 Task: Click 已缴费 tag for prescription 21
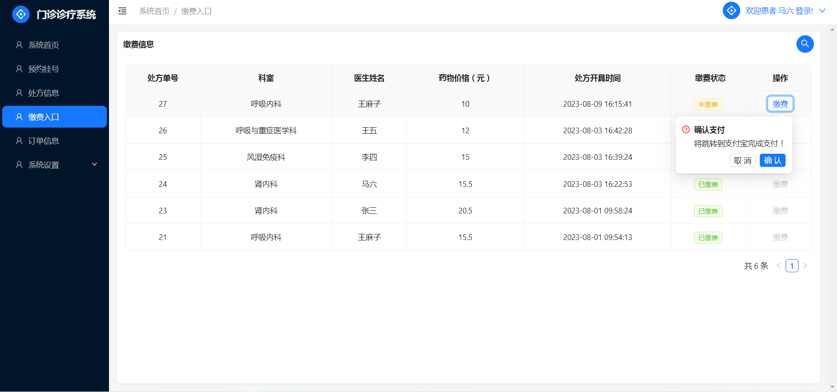tap(708, 237)
